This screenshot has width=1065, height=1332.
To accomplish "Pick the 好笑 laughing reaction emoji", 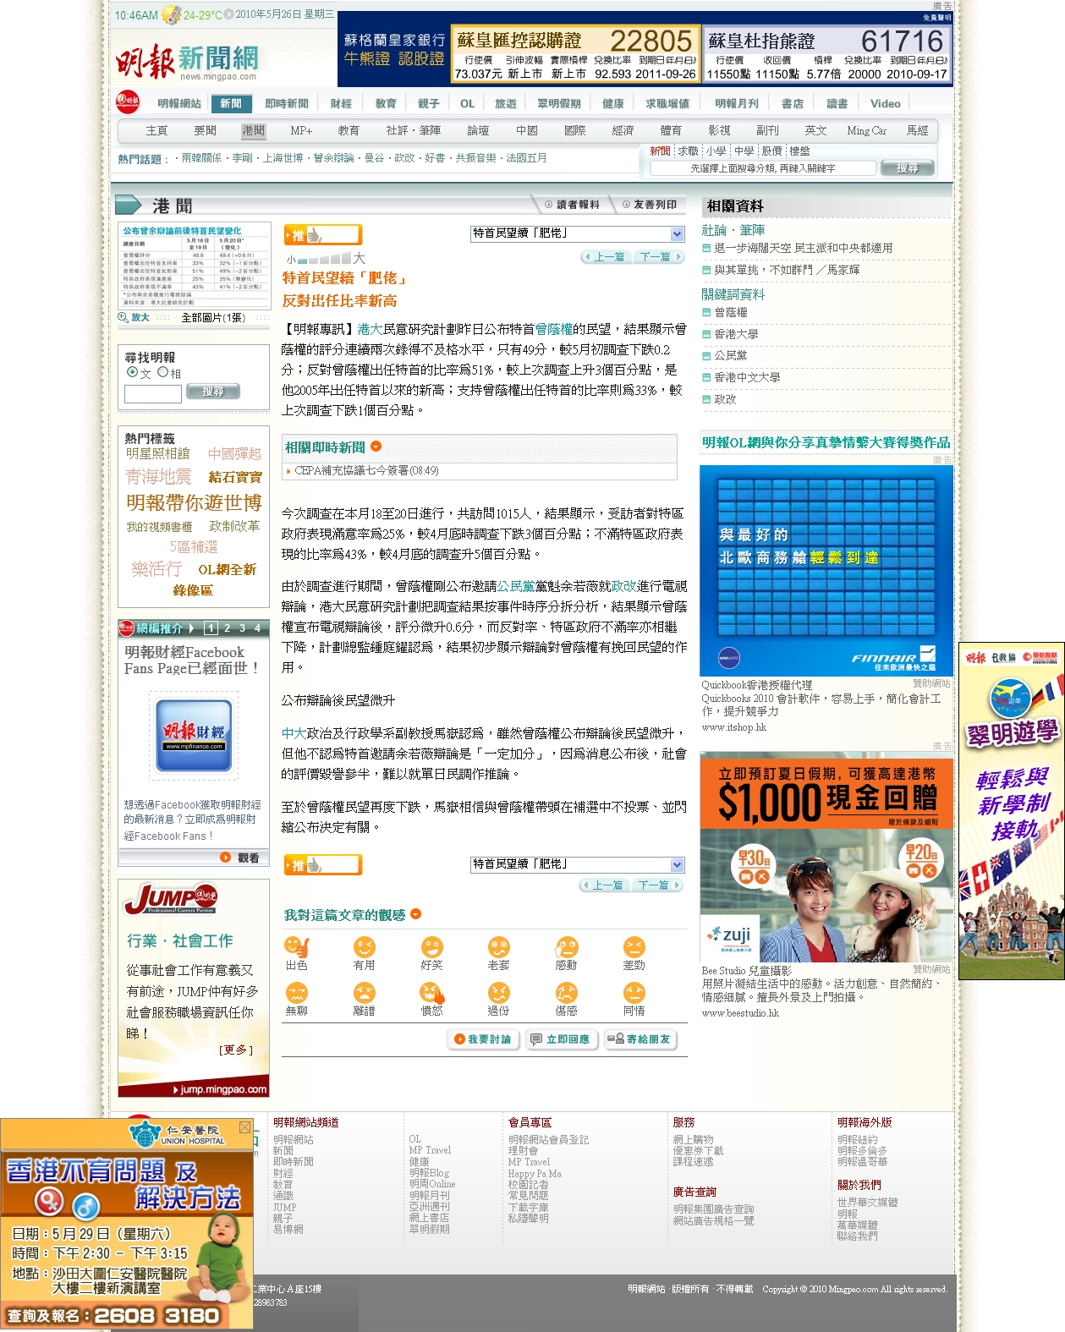I will pos(431,947).
